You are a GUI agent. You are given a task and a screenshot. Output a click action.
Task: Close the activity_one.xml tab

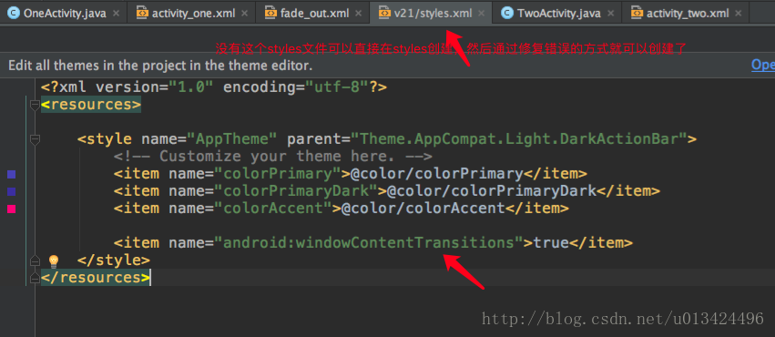click(x=244, y=14)
